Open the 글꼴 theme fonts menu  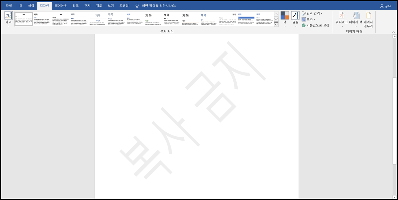pyautogui.click(x=295, y=19)
